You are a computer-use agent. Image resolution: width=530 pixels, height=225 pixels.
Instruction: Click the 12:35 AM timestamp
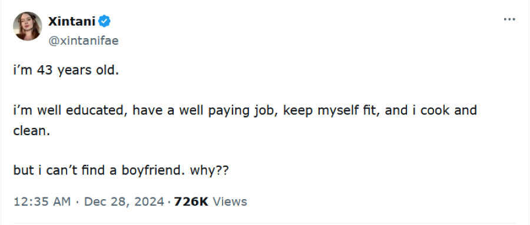pos(42,202)
